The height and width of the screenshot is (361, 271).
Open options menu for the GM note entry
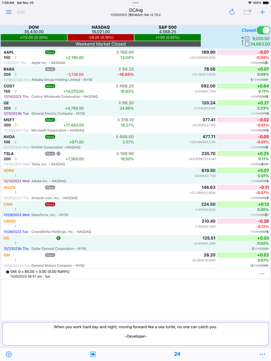pos(262,274)
